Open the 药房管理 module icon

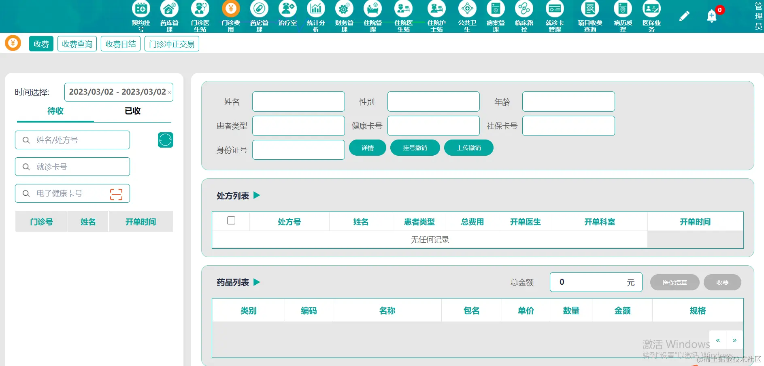[259, 9]
